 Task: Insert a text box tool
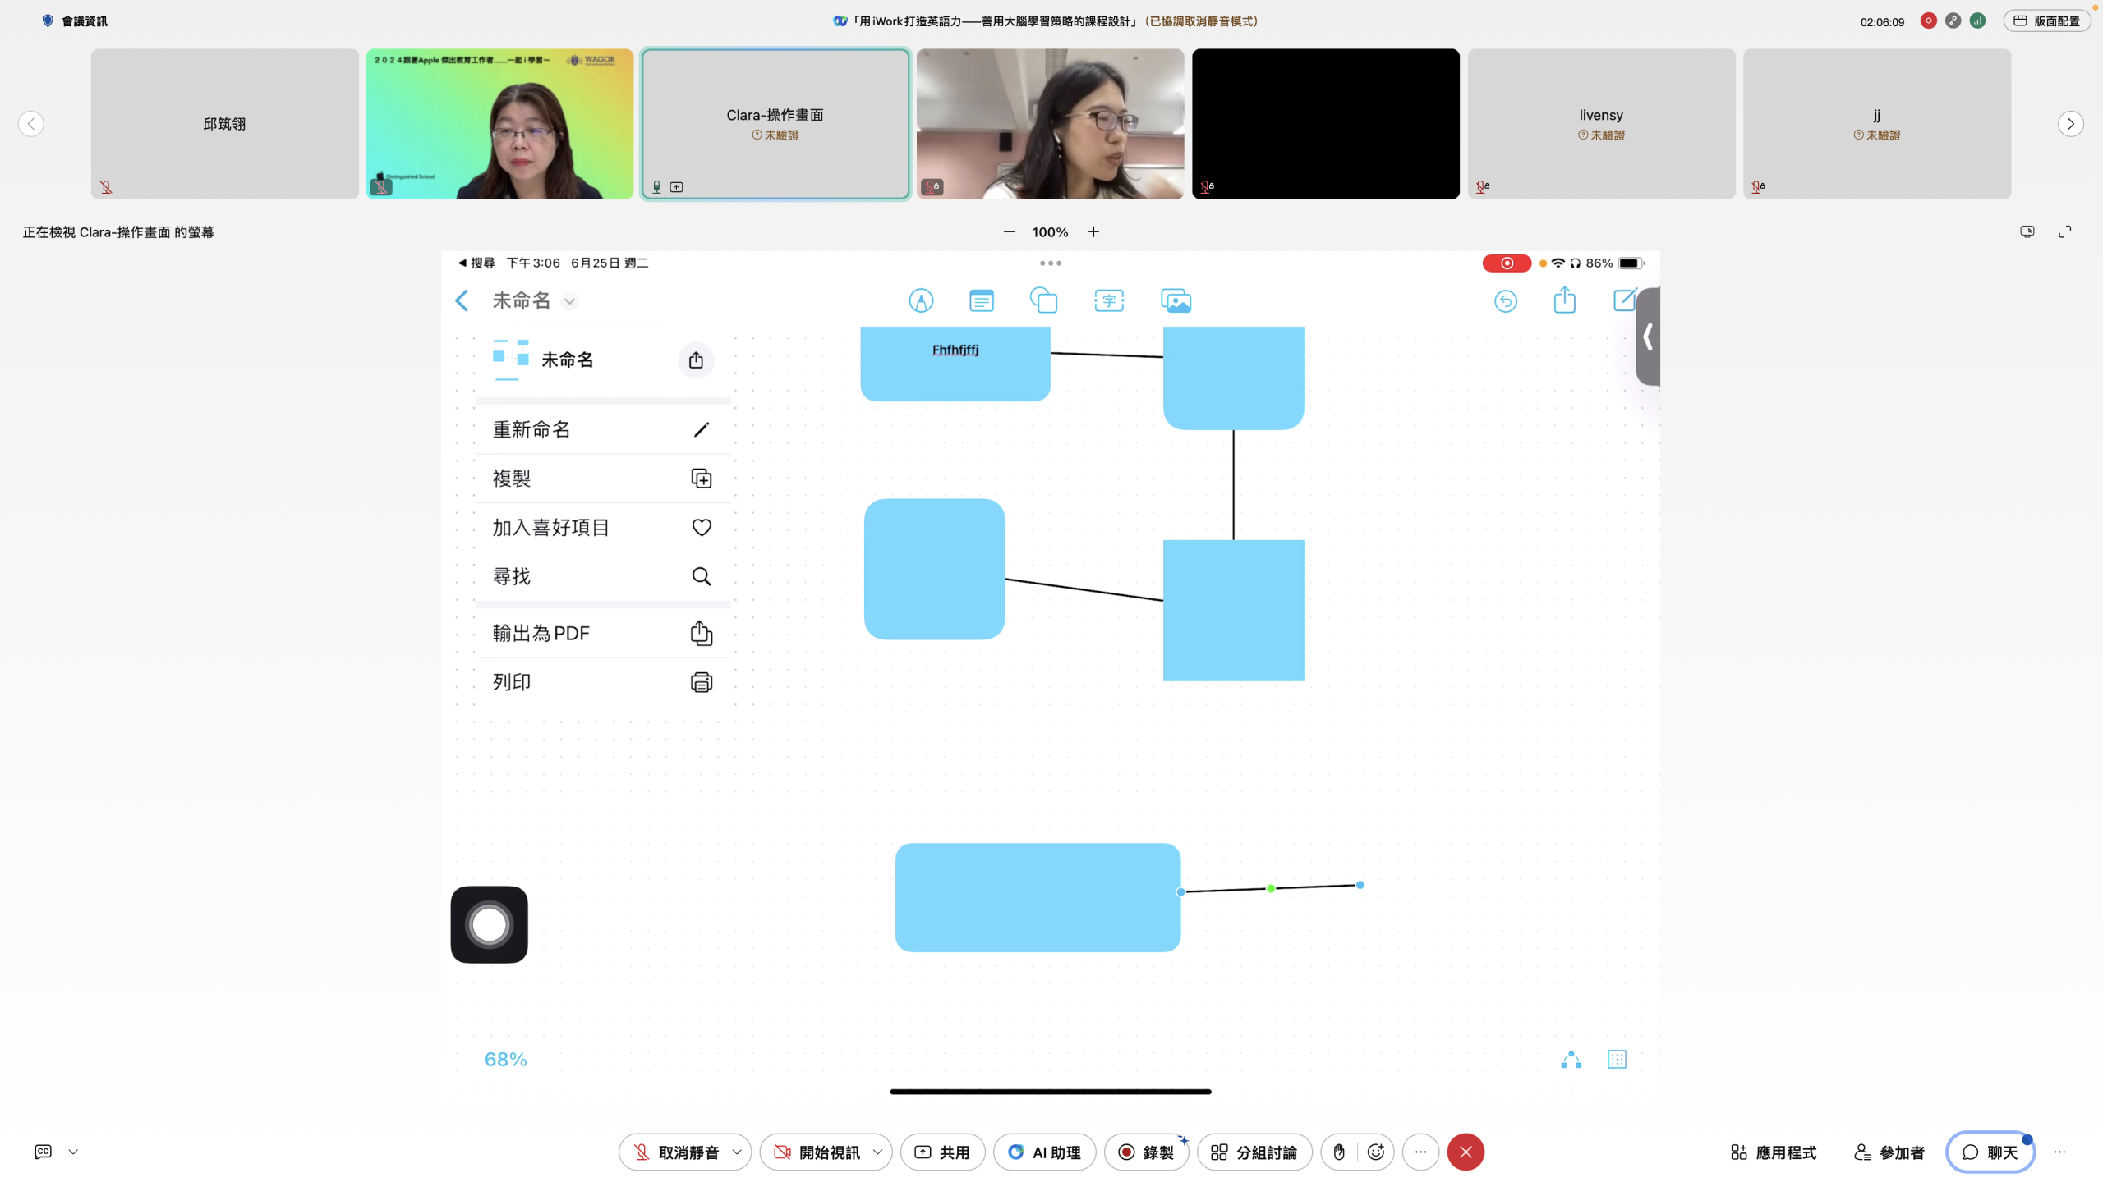tap(1109, 300)
